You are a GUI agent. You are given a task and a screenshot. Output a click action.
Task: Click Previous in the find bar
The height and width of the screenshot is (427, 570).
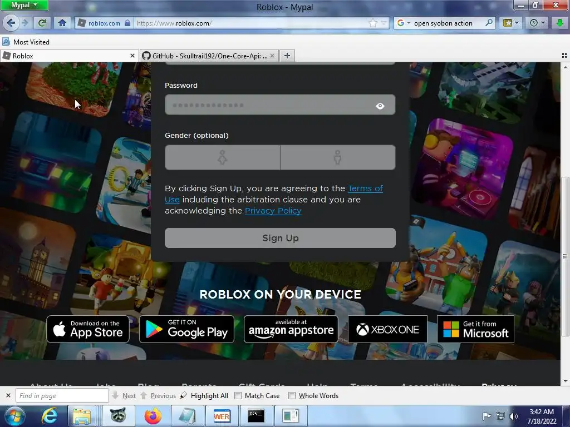(158, 395)
